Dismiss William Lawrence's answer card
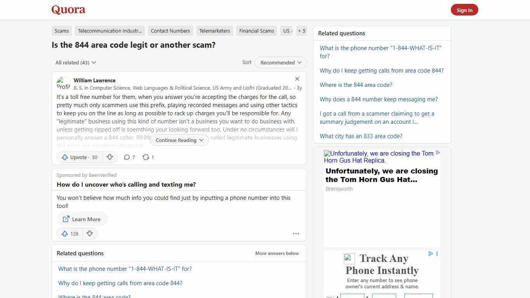530x298 pixels. click(x=297, y=79)
